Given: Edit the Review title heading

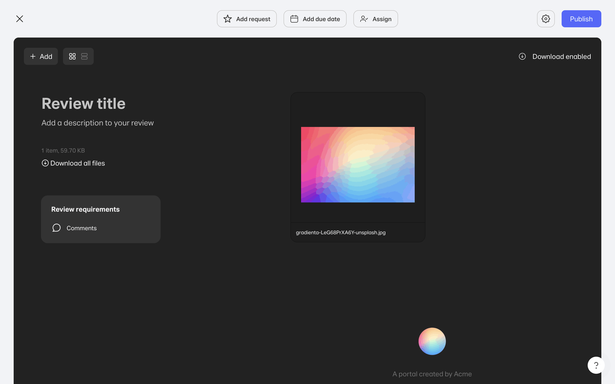Looking at the screenshot, I should 84,104.
